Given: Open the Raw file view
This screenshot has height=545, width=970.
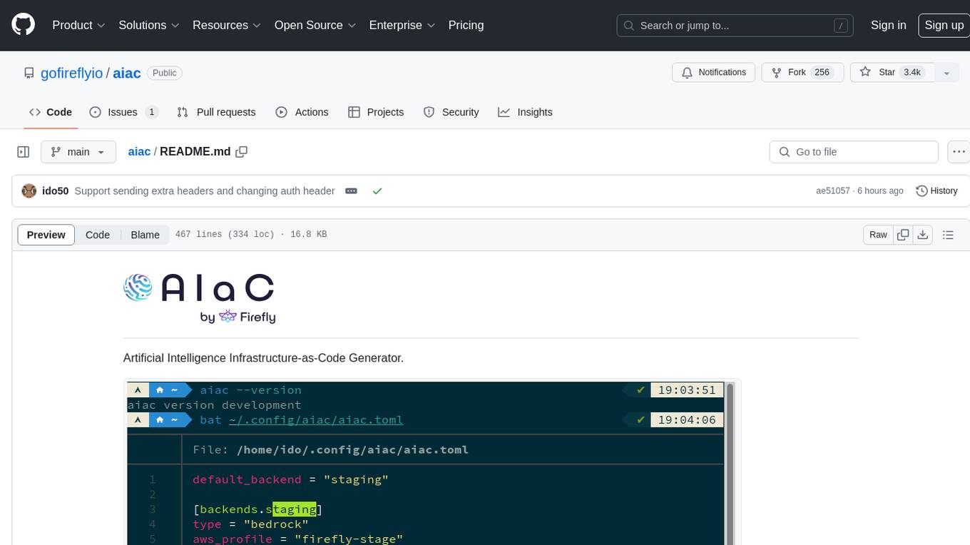Looking at the screenshot, I should pyautogui.click(x=878, y=235).
